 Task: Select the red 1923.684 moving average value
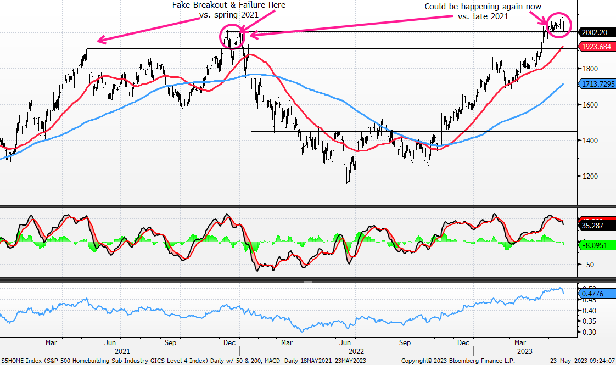point(596,47)
